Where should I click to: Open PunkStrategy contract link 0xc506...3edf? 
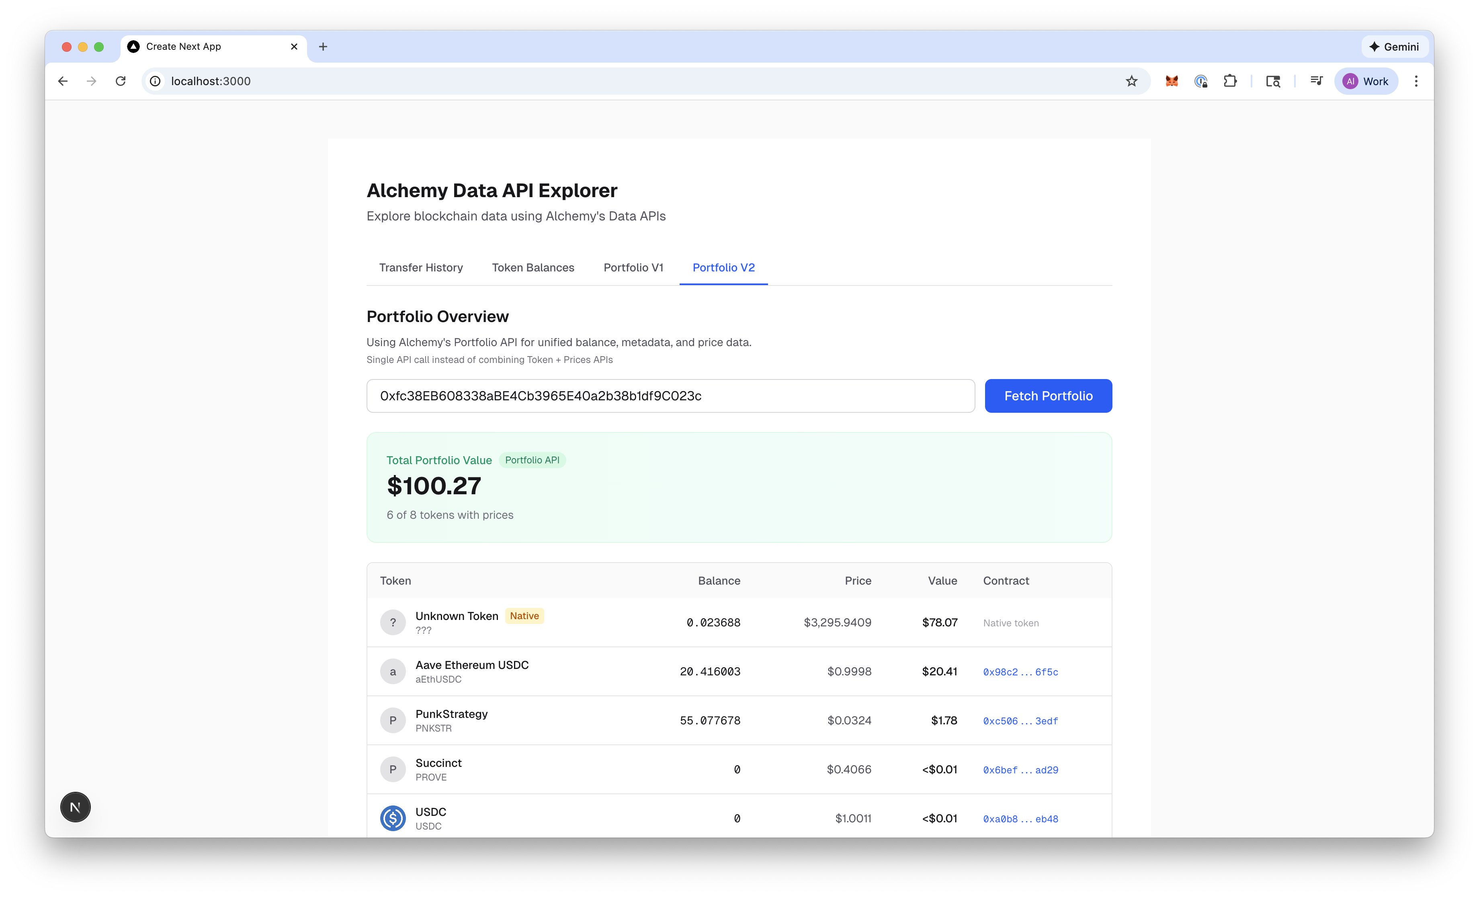tap(1020, 721)
